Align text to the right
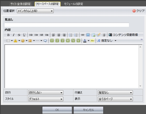This screenshot has width=146, height=114. tap(64, 35)
